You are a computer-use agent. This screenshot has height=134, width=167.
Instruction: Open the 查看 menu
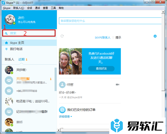(45, 8)
